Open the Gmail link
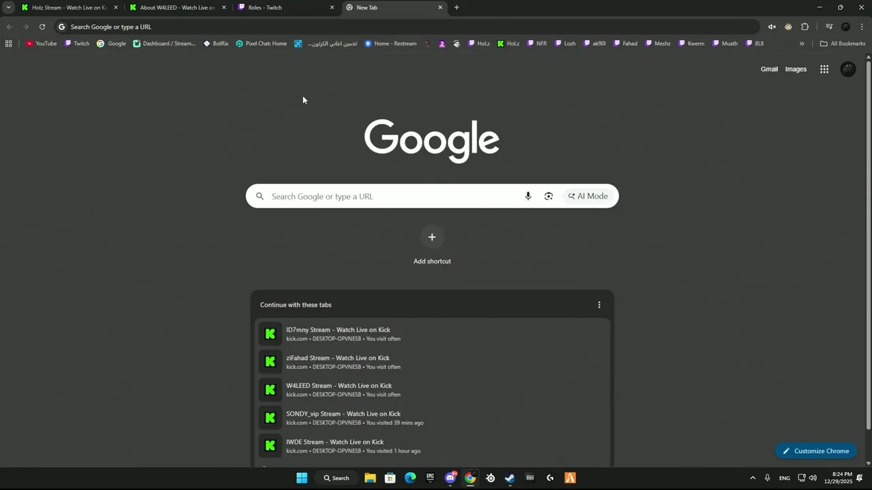Image resolution: width=872 pixels, height=490 pixels. pyautogui.click(x=769, y=69)
